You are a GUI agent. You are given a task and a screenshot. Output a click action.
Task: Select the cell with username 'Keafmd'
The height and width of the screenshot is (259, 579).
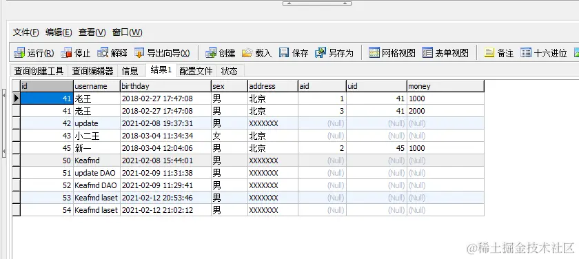96,160
